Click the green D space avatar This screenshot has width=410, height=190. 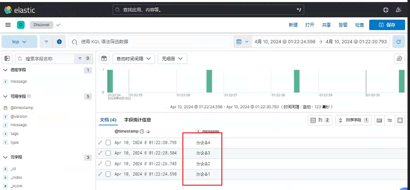[x=21, y=25]
